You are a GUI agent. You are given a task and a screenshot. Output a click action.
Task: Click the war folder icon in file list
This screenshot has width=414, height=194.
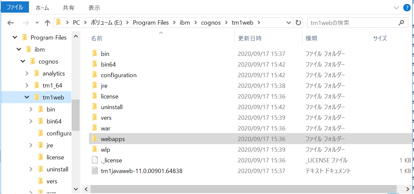click(95, 128)
